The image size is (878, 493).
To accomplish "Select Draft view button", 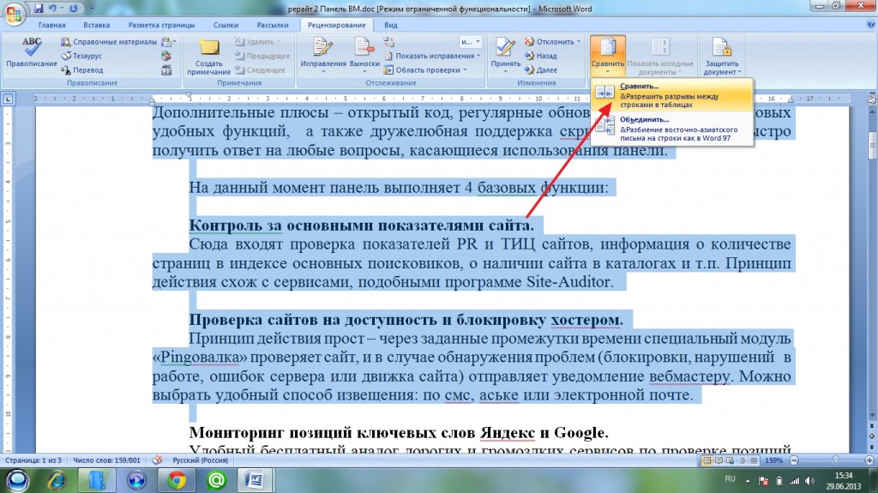I will point(754,460).
